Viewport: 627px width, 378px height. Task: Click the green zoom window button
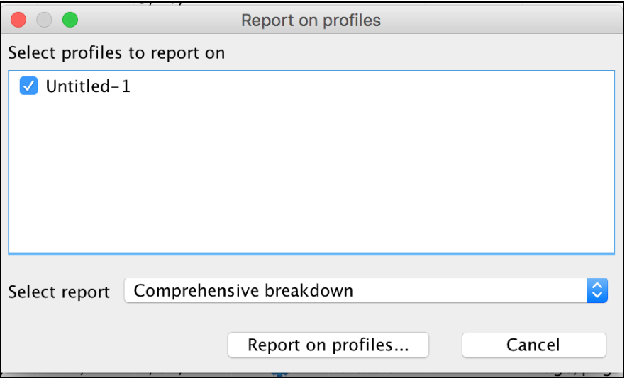[x=70, y=20]
